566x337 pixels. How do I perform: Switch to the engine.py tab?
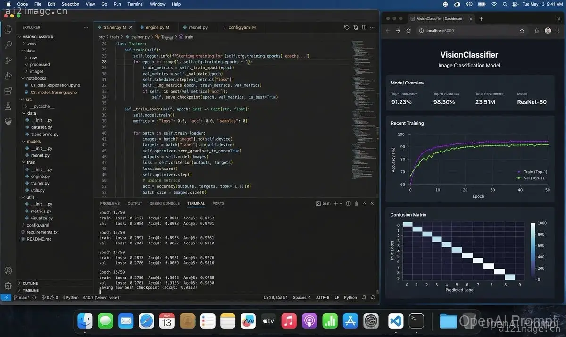tap(157, 27)
